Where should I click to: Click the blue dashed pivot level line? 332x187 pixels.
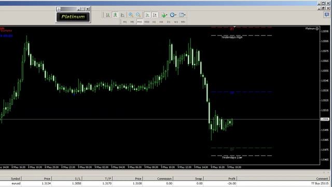point(241,92)
